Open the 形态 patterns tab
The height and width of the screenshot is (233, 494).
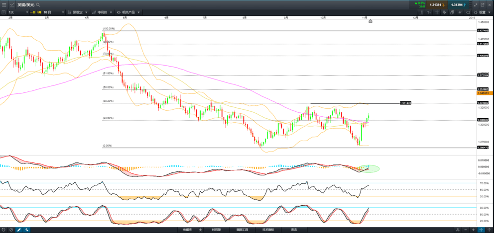[294, 230]
